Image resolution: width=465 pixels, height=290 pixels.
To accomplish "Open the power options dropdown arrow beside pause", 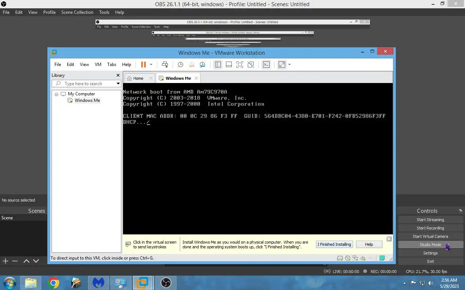I will click(151, 65).
